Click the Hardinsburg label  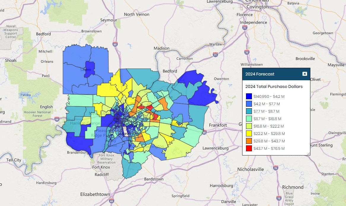pyautogui.click(x=46, y=183)
